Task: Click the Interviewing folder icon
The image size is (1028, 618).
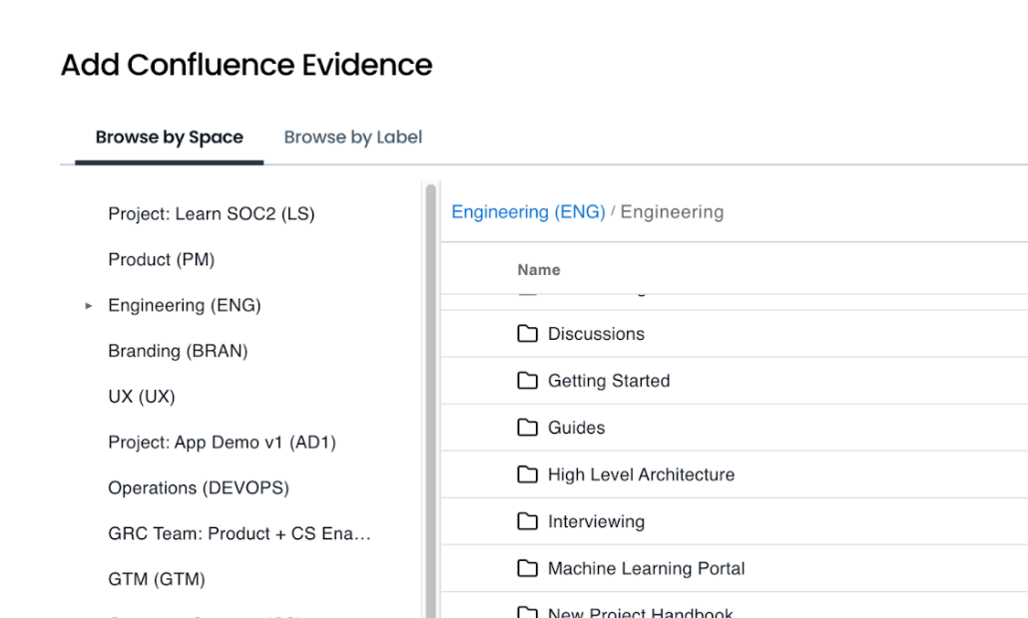Action: point(527,521)
